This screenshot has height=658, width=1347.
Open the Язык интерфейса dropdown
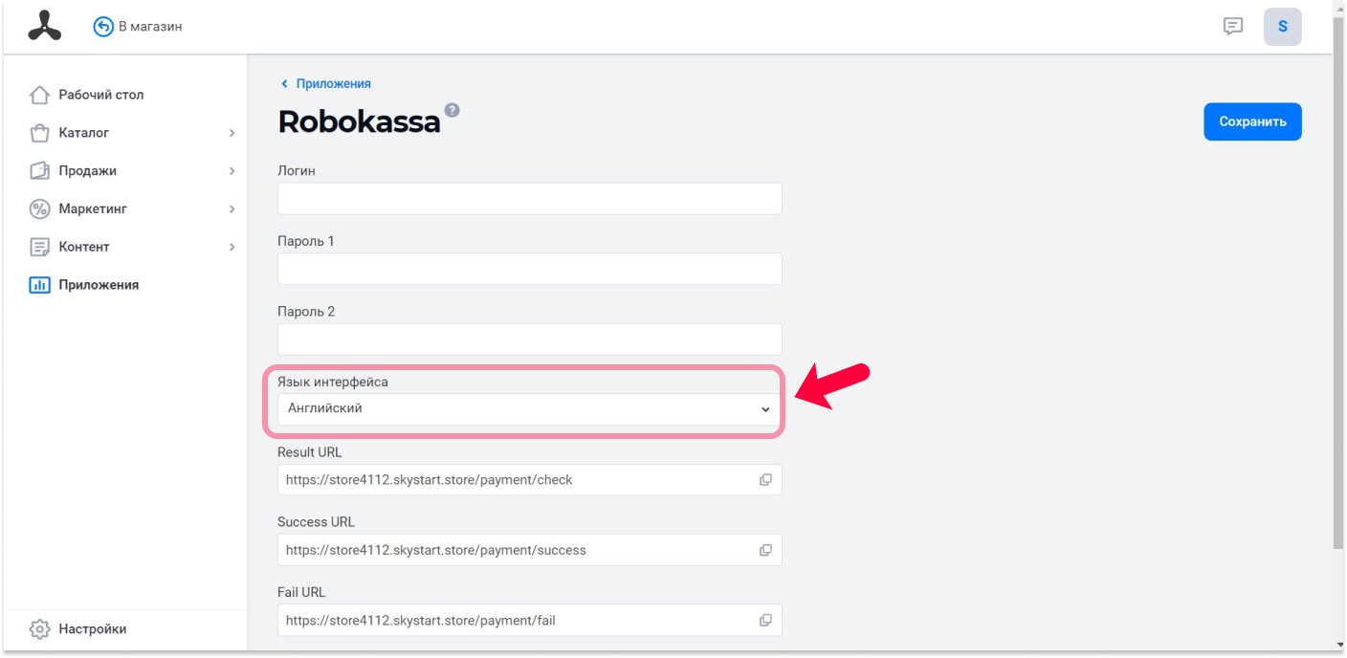coord(529,408)
